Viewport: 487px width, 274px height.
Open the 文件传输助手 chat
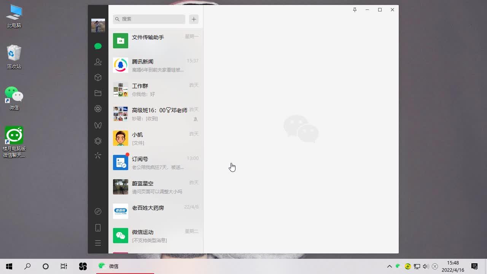coord(156,41)
